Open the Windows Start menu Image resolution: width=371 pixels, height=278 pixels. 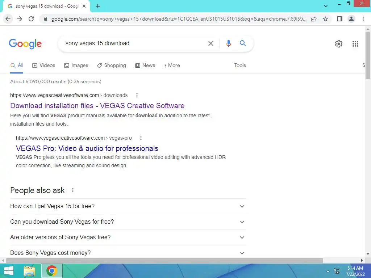[x=9, y=271]
